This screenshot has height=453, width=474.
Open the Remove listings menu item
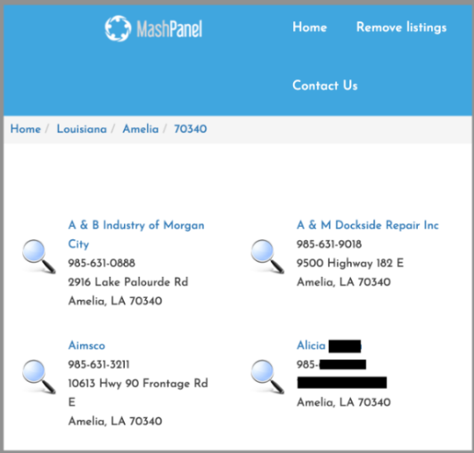[402, 28]
